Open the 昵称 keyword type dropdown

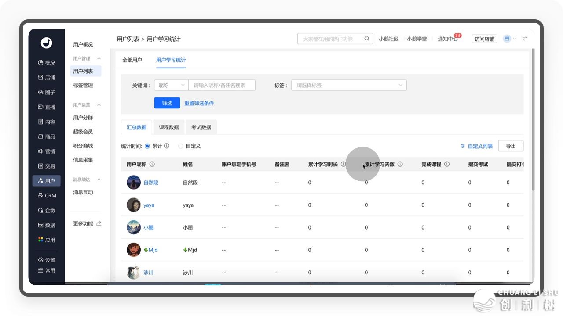click(x=171, y=85)
